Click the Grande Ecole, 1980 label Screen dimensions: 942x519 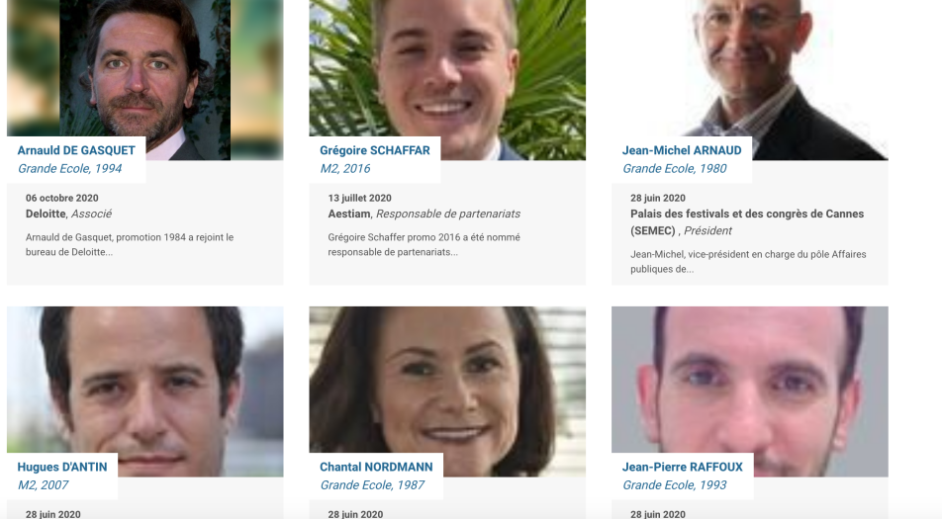point(675,169)
